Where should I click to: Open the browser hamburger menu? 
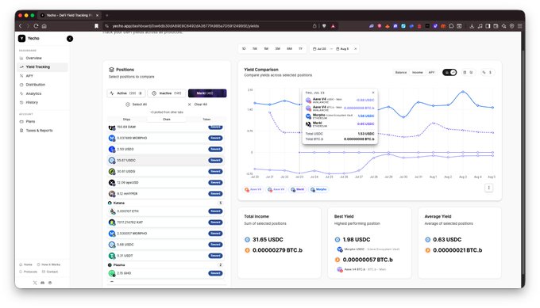[519, 26]
